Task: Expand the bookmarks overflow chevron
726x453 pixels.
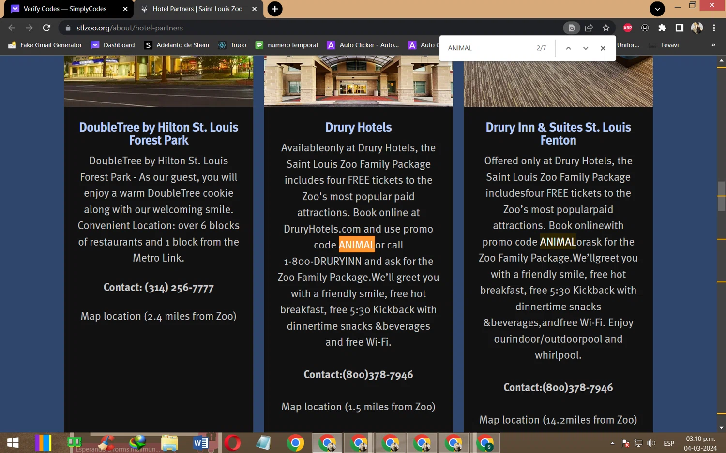Action: tap(713, 45)
